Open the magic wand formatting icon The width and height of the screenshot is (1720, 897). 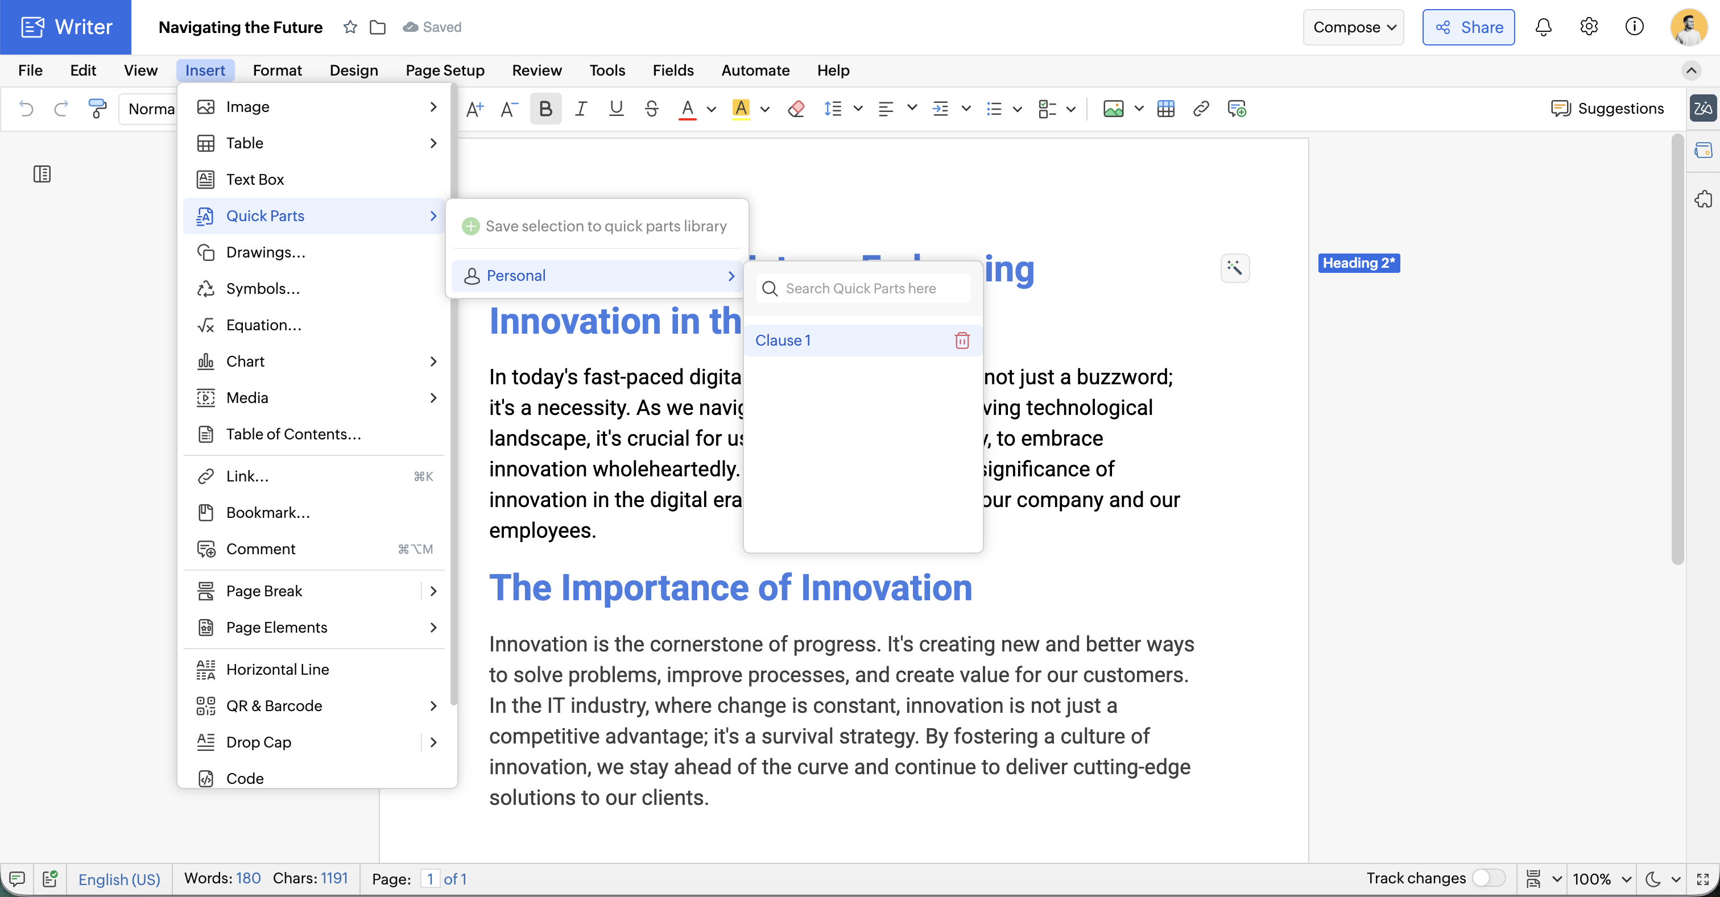pos(1235,268)
